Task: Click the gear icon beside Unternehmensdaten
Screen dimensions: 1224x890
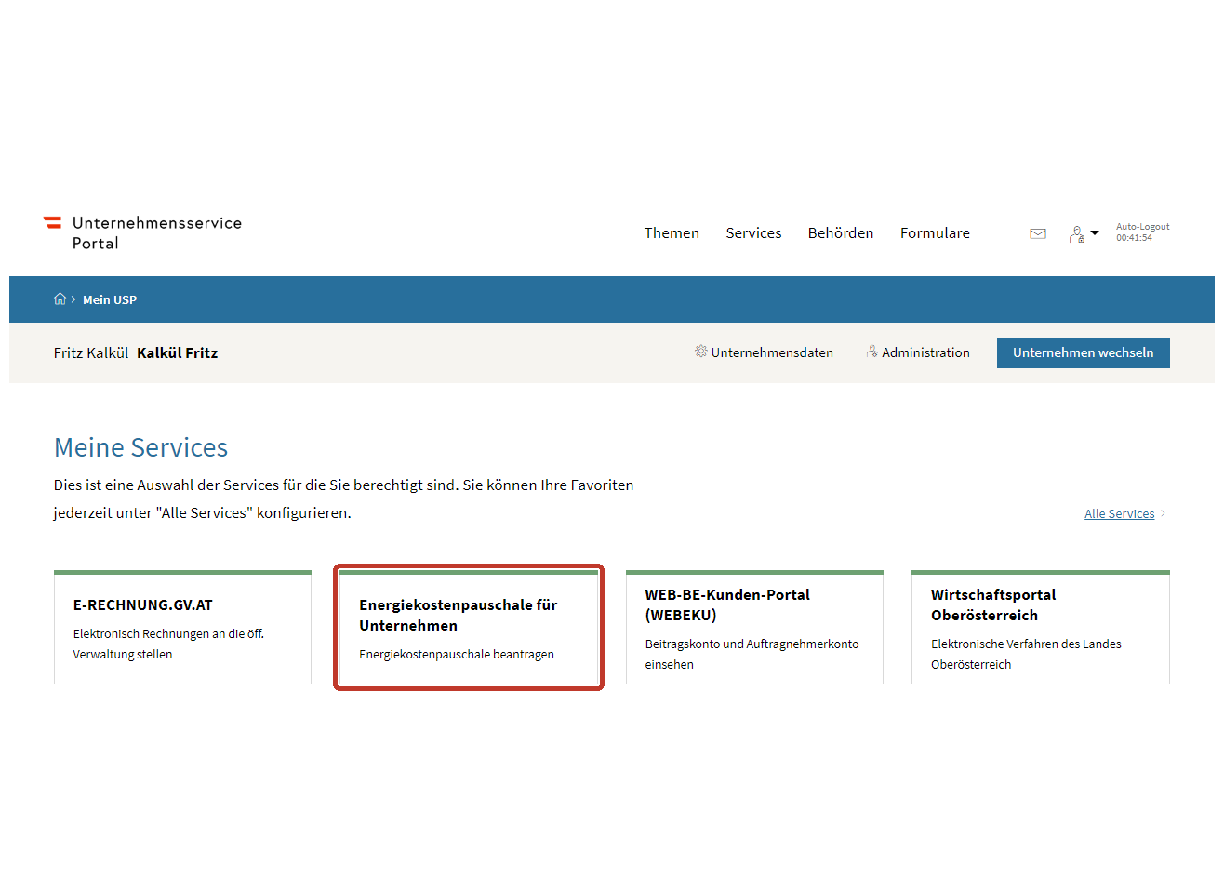Action: [x=700, y=352]
